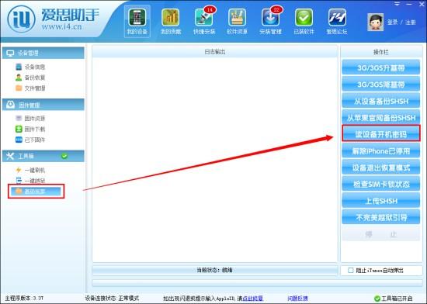Viewport: 427px width, 304px height.
Task: Click 读设备开机密码 button
Action: click(380, 133)
